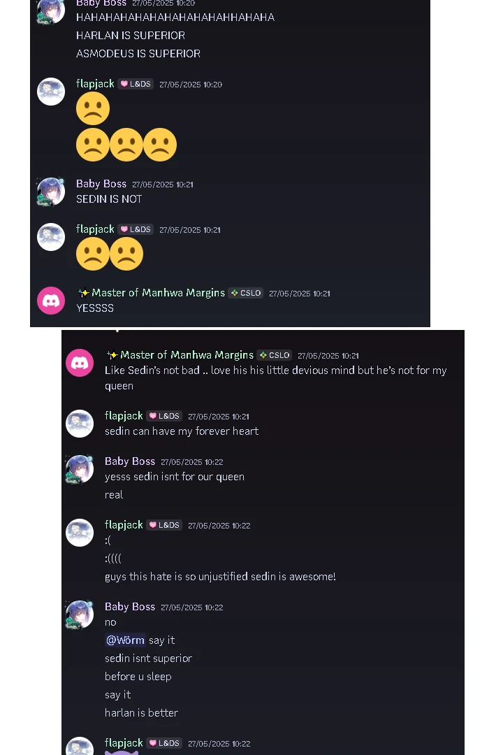Click the first of two frowning emojis at 10:21
Image resolution: width=503 pixels, height=755 pixels.
(93, 254)
